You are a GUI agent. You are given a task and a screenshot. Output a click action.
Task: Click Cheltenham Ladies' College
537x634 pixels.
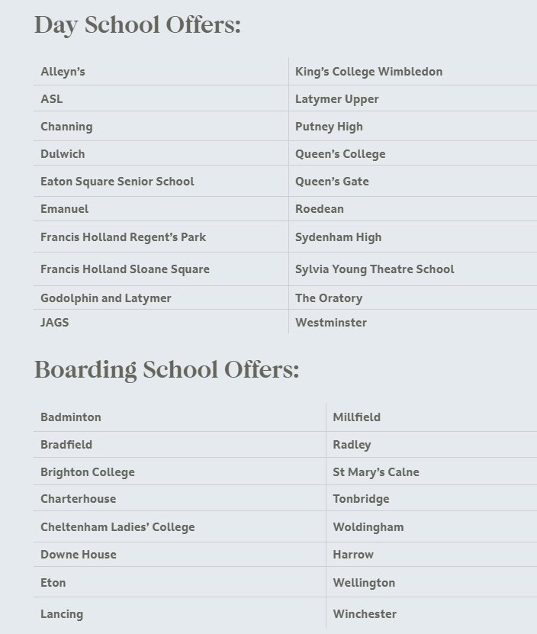(117, 527)
